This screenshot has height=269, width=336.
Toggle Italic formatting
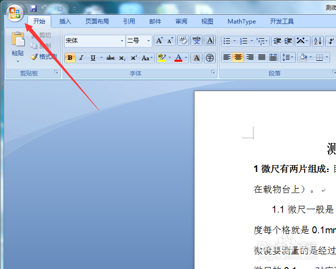point(81,58)
